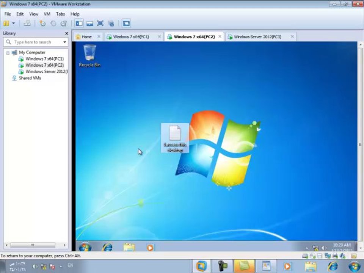Show hidden icons in guest system tray
This screenshot has height=273, width=364.
(x=307, y=248)
